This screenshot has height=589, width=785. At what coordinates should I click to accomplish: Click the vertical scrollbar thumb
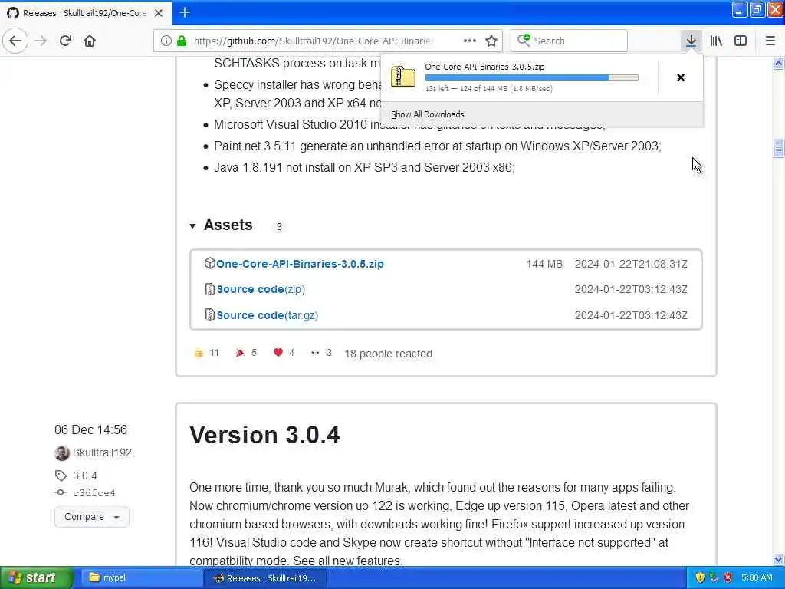point(778,149)
